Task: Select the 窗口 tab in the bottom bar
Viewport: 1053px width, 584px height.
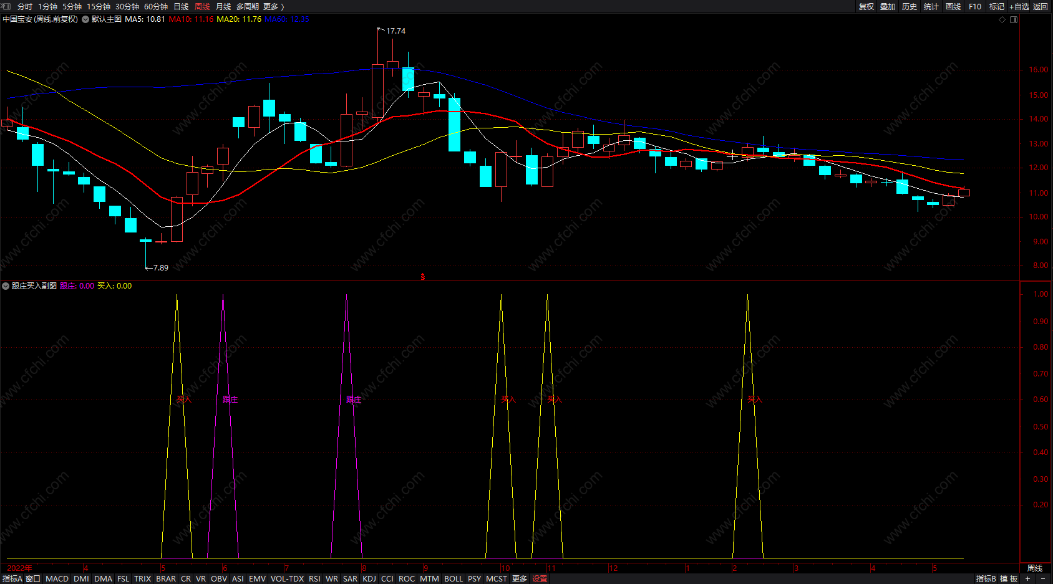Action: [x=33, y=579]
